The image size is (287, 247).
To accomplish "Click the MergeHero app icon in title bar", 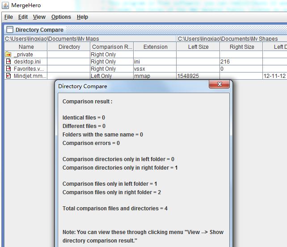I will tap(6, 5).
